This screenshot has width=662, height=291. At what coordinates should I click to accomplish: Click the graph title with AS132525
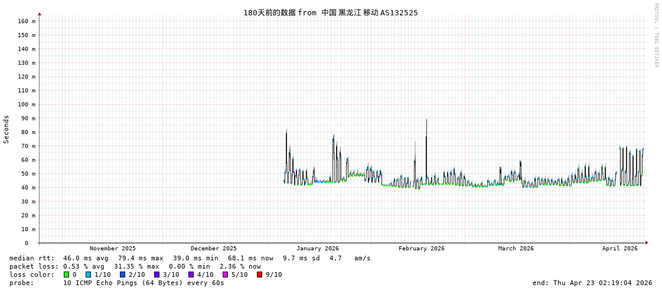pos(330,12)
